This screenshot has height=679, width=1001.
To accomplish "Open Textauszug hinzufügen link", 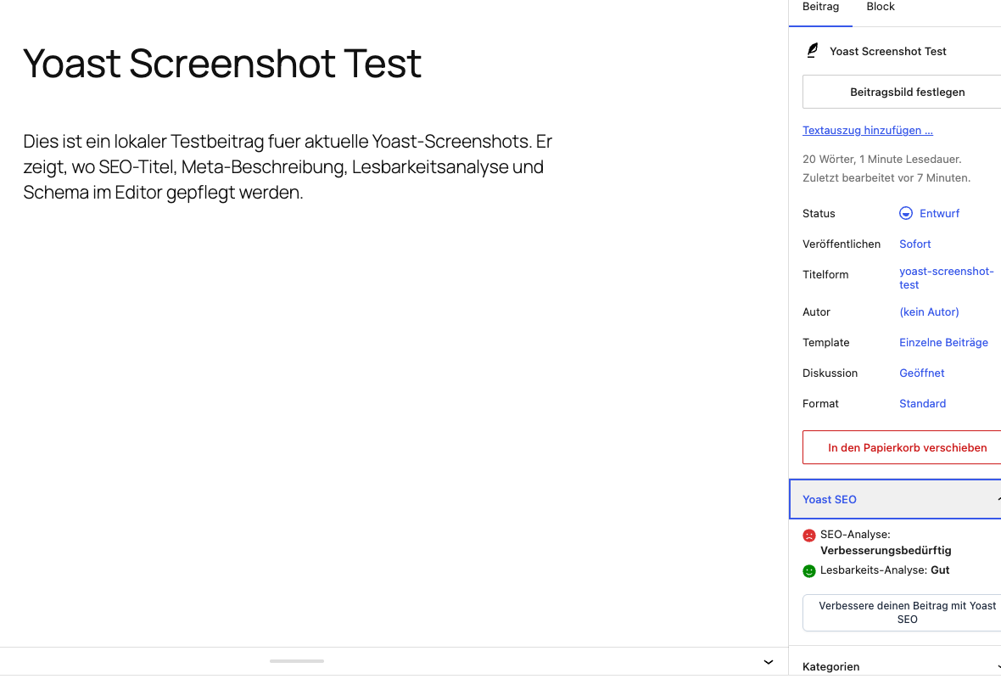I will pyautogui.click(x=868, y=131).
